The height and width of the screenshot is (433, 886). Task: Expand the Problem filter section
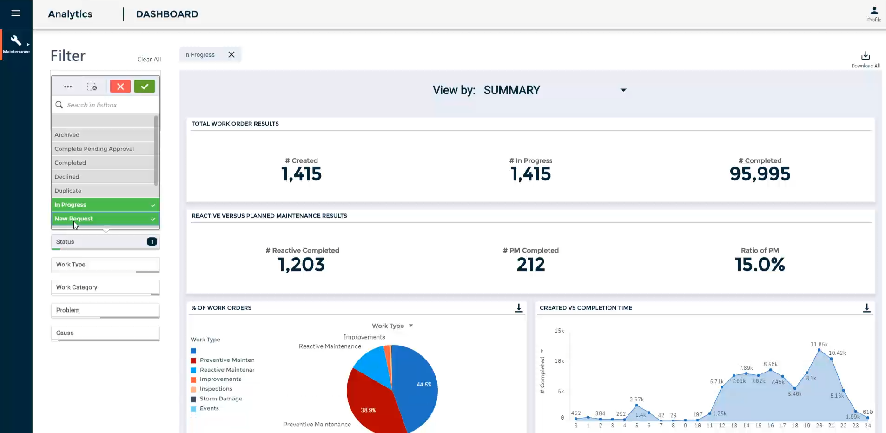(105, 310)
